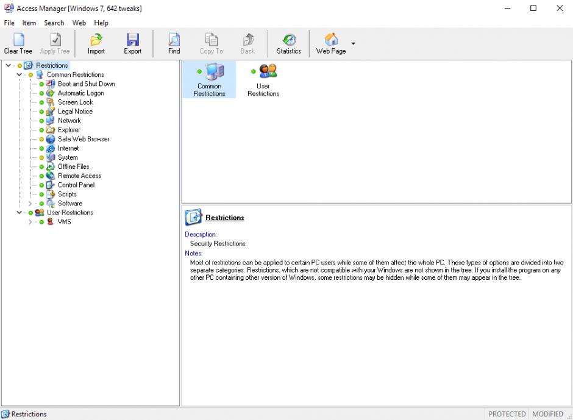The image size is (573, 420).
Task: Click the Control Panel tree icon
Action: (51, 185)
